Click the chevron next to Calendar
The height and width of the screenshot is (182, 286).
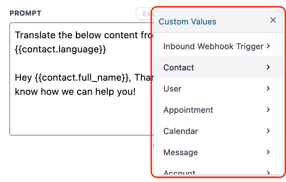(268, 131)
